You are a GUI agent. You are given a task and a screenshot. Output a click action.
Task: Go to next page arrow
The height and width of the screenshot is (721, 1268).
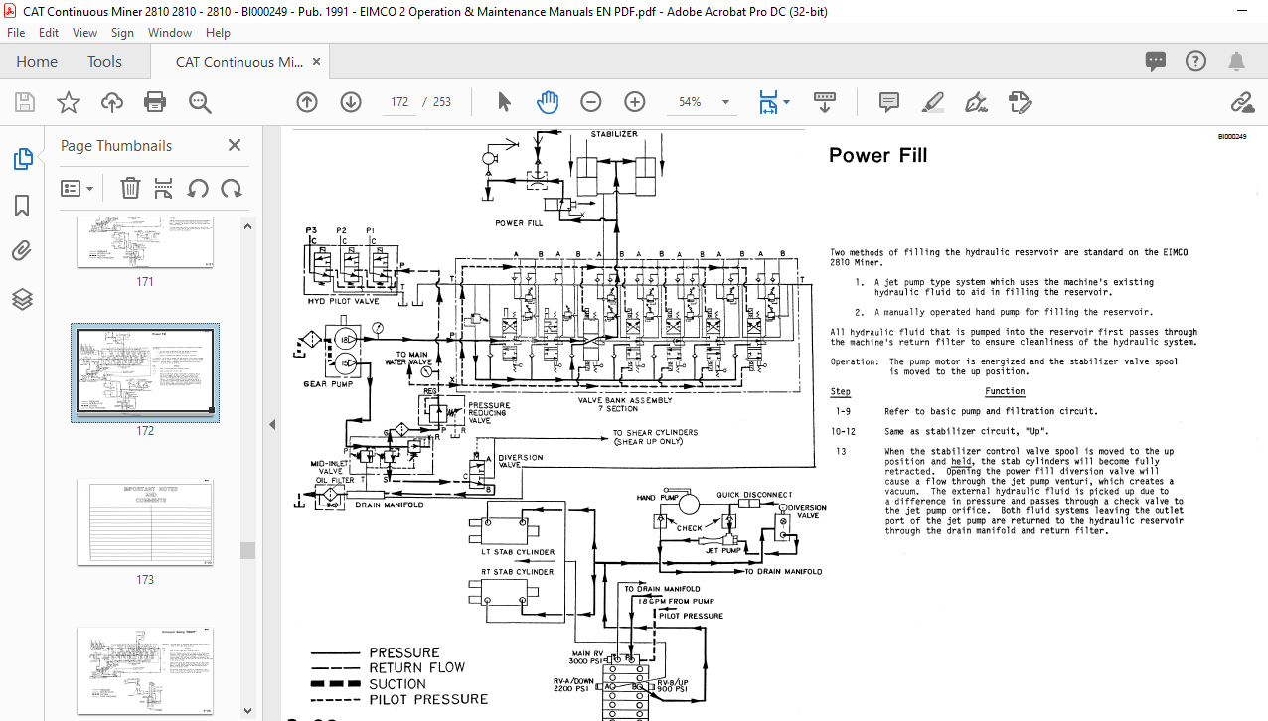pyautogui.click(x=351, y=102)
